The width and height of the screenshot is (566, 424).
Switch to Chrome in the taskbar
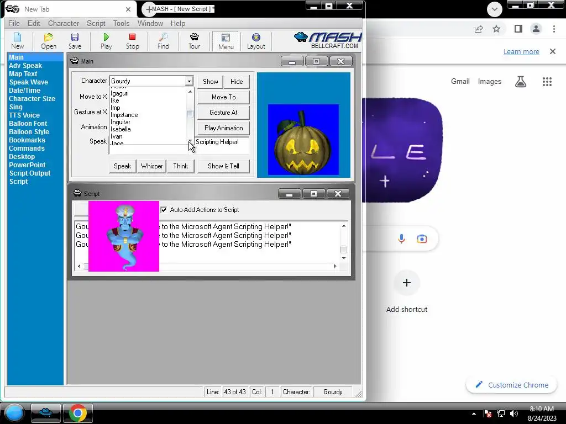point(77,413)
